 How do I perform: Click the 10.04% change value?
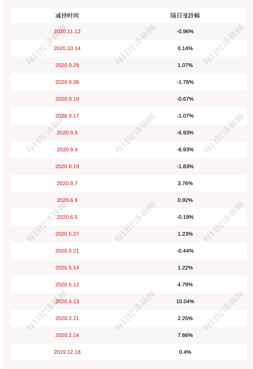point(185,301)
